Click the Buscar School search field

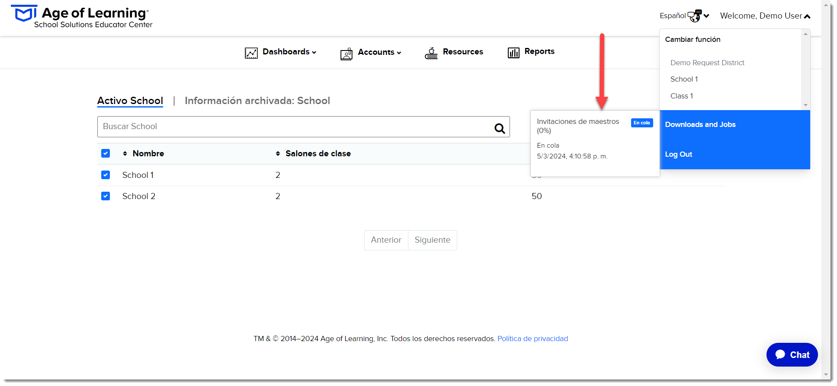pyautogui.click(x=303, y=127)
